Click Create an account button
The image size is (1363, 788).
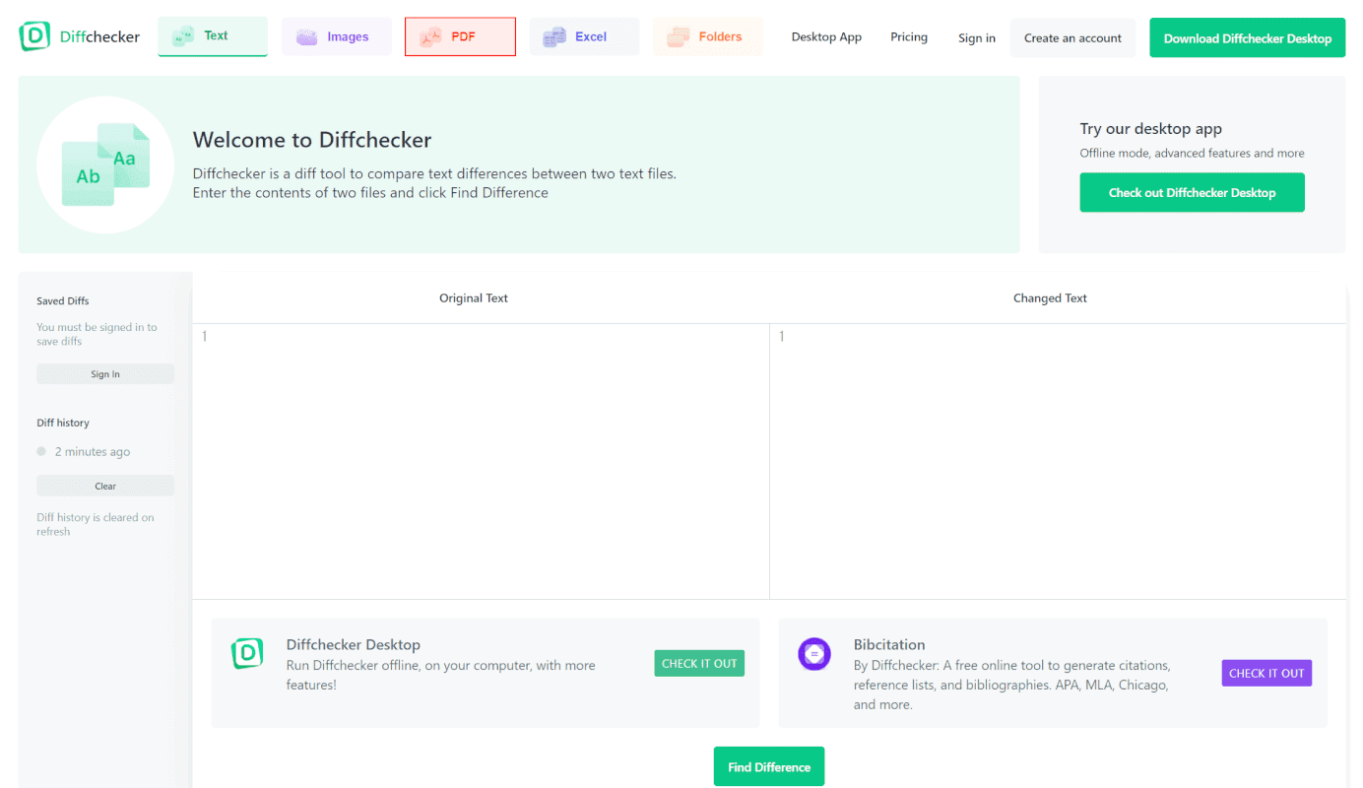pyautogui.click(x=1072, y=38)
